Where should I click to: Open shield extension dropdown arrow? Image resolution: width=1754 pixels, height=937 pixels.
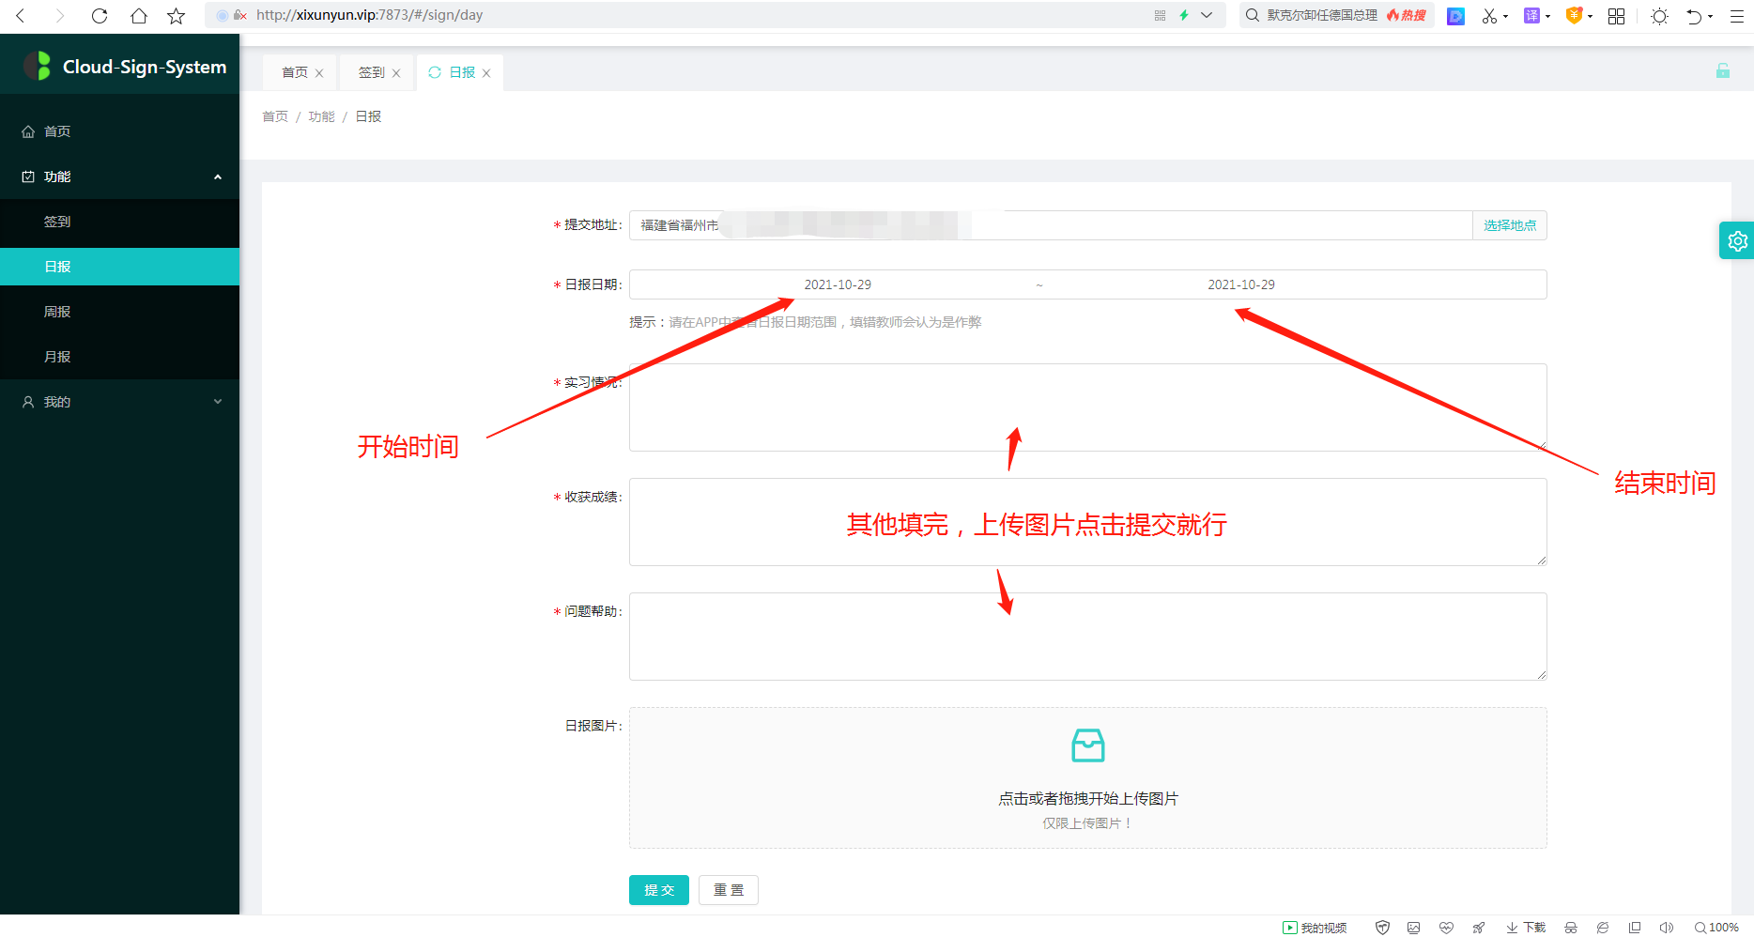(x=1590, y=17)
